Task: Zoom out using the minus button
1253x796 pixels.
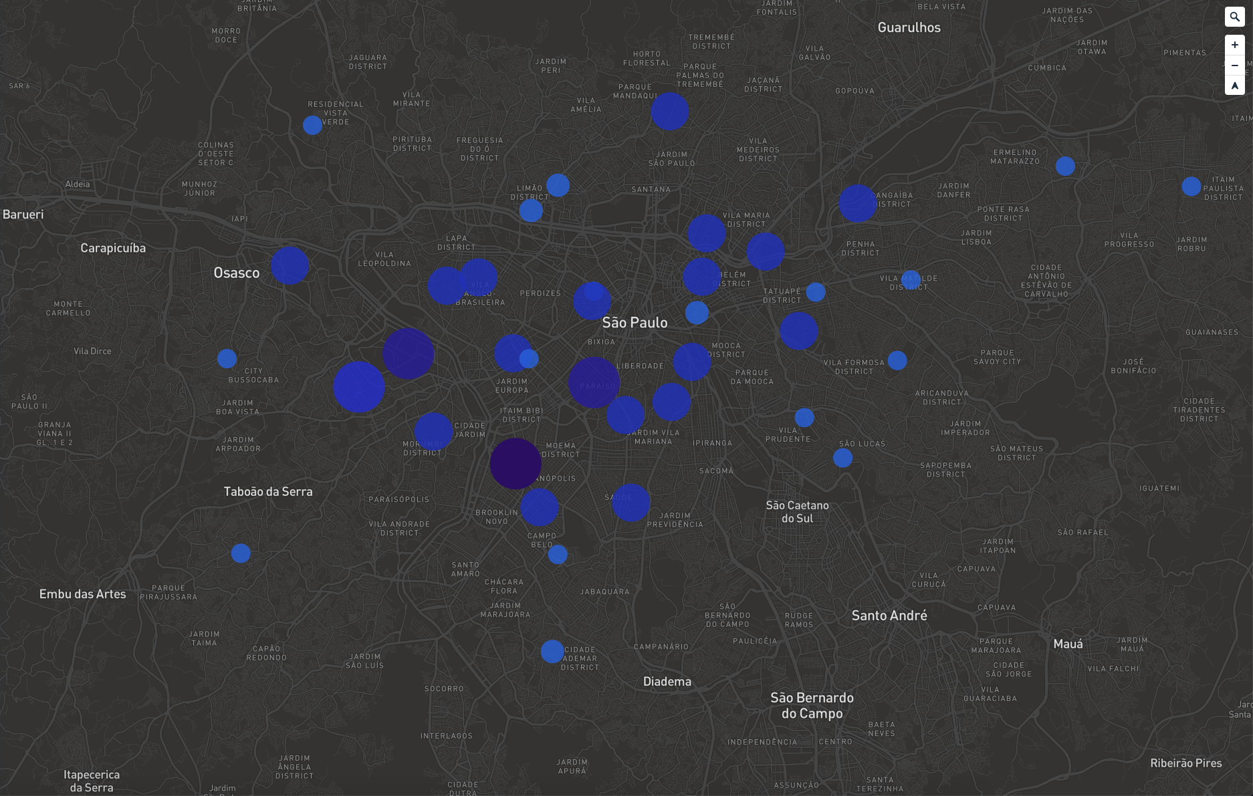Action: tap(1234, 65)
